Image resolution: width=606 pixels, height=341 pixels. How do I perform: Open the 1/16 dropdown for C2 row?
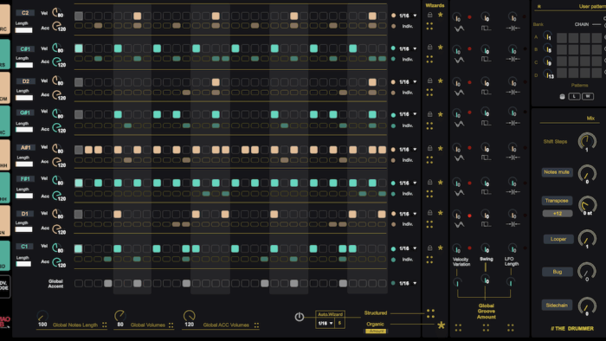(x=408, y=16)
